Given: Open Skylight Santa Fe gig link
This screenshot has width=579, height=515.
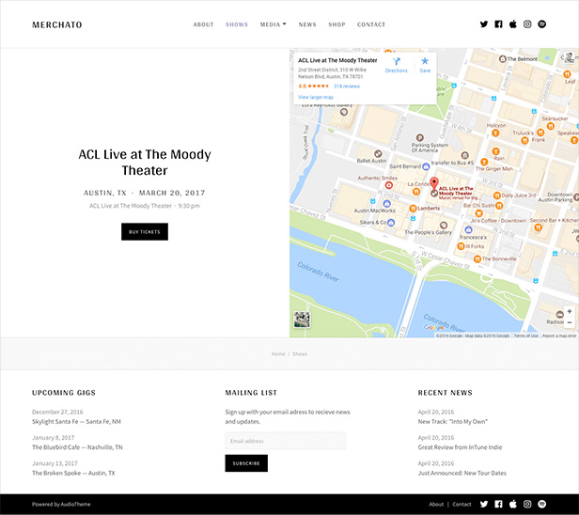Looking at the screenshot, I should 76,422.
